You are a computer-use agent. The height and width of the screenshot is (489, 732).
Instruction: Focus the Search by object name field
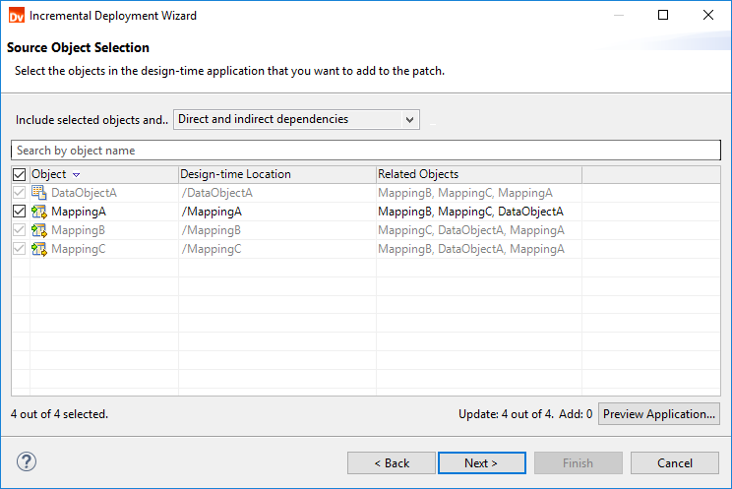point(366,151)
